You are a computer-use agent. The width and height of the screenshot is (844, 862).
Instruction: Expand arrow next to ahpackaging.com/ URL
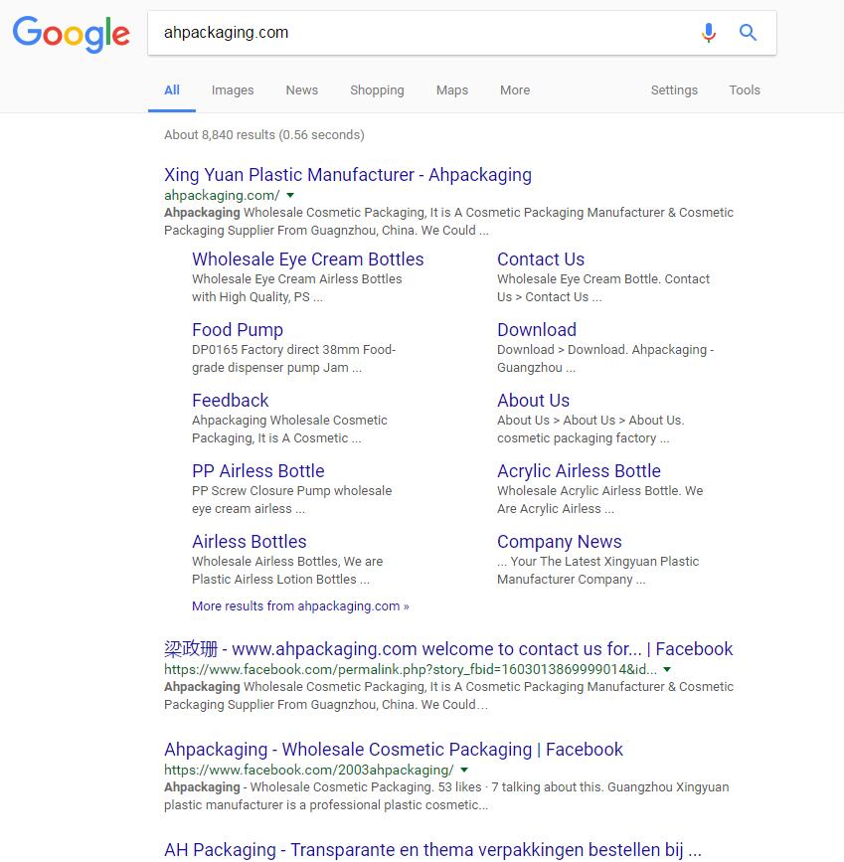290,195
